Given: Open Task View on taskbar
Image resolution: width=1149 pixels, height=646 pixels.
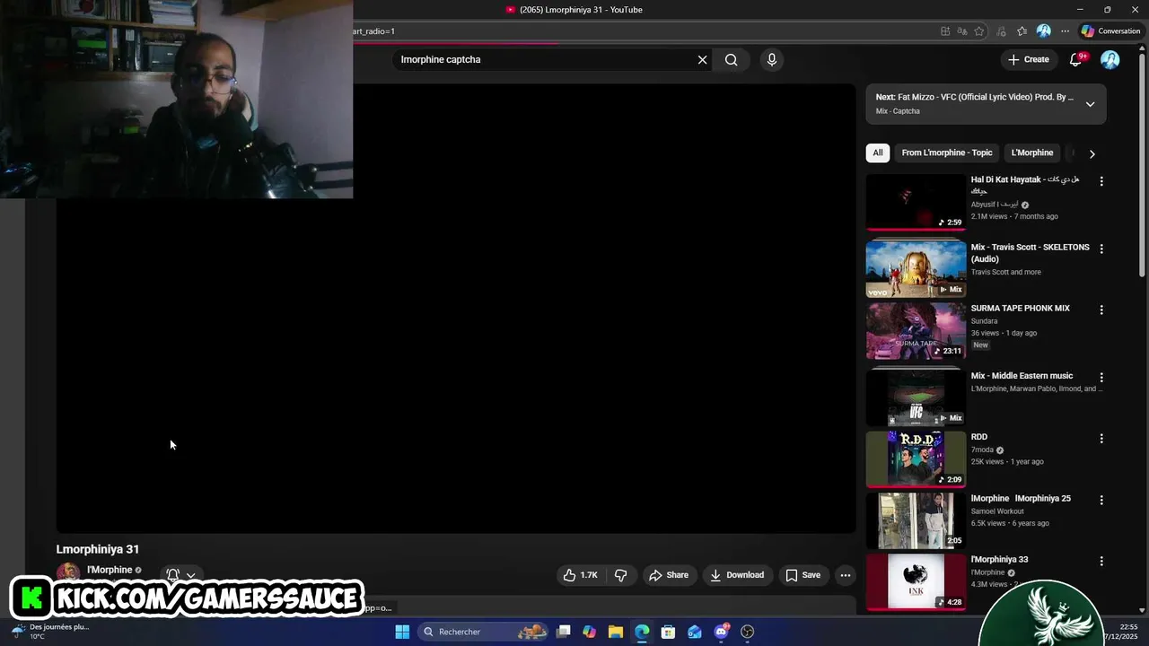Looking at the screenshot, I should 564,632.
